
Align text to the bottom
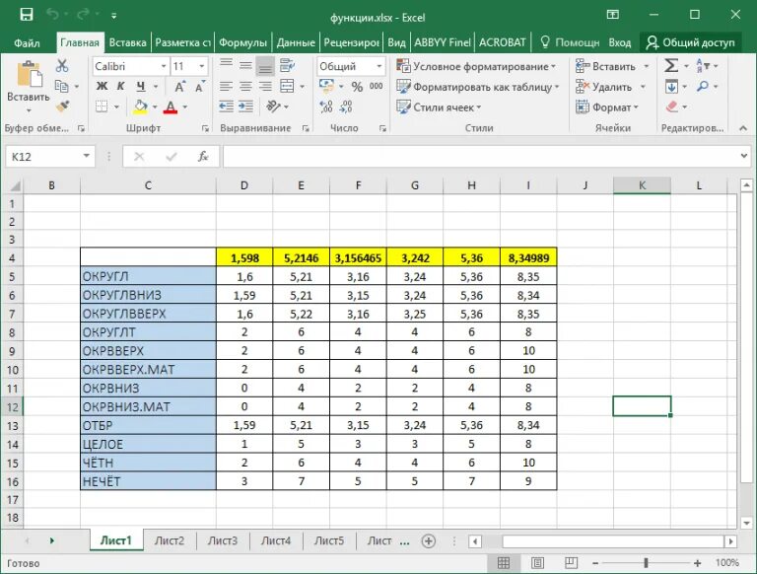point(265,66)
